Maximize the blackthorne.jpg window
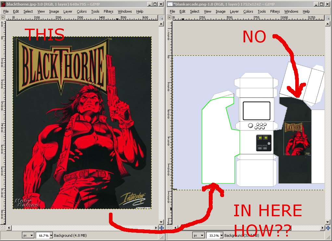Image resolution: width=332 pixels, height=241 pixels. pos(155,4)
